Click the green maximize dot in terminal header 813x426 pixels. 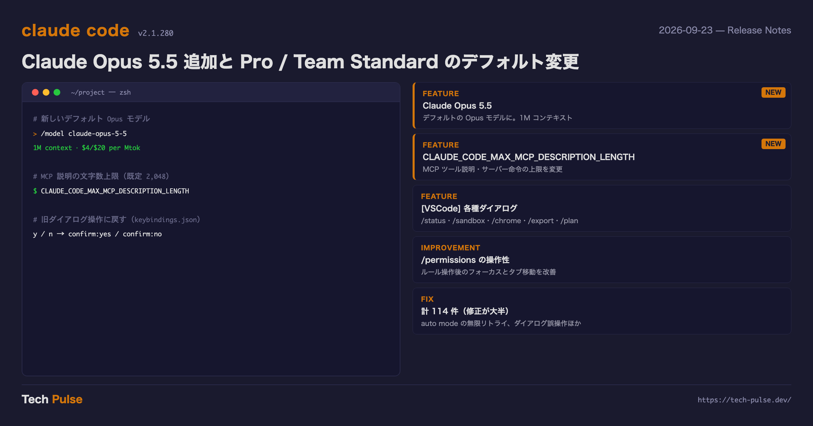tap(57, 92)
